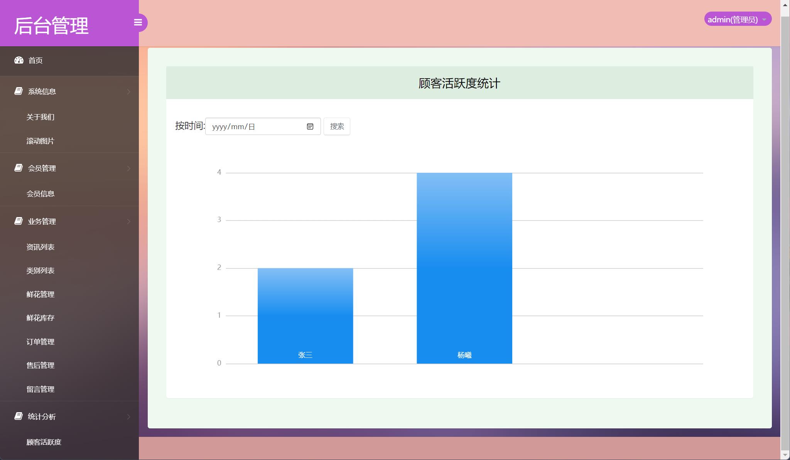Screen dimensions: 790x460
Task: Click the 会员管理 section icon
Action: [x=19, y=168]
